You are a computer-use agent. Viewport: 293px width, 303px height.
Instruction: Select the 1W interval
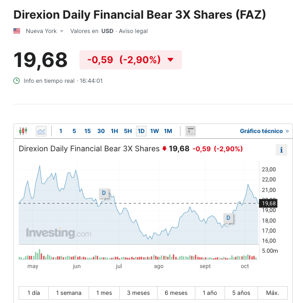tap(155, 131)
